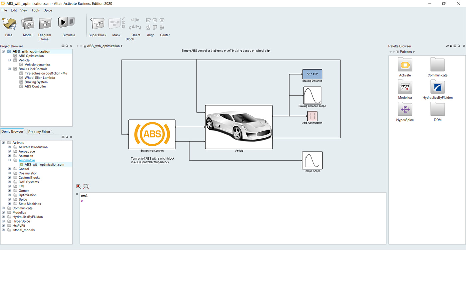Open the ROM palette folder
Image resolution: width=466 pixels, height=297 pixels.
pyautogui.click(x=437, y=109)
